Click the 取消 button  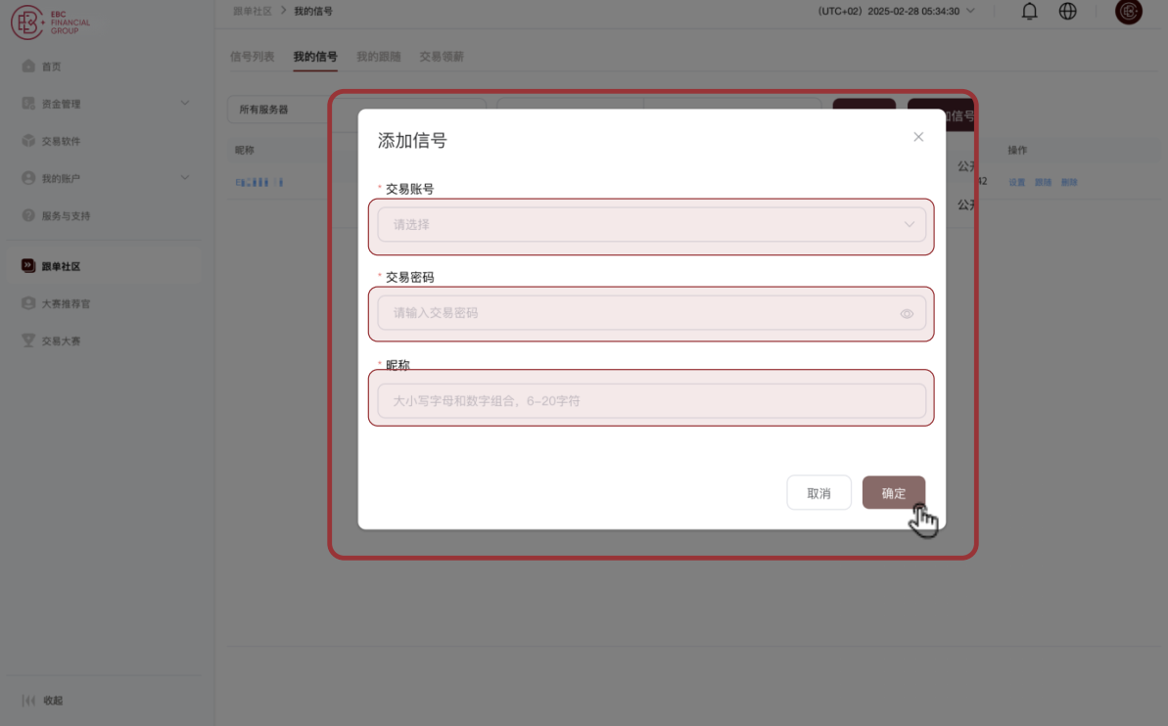coord(818,493)
